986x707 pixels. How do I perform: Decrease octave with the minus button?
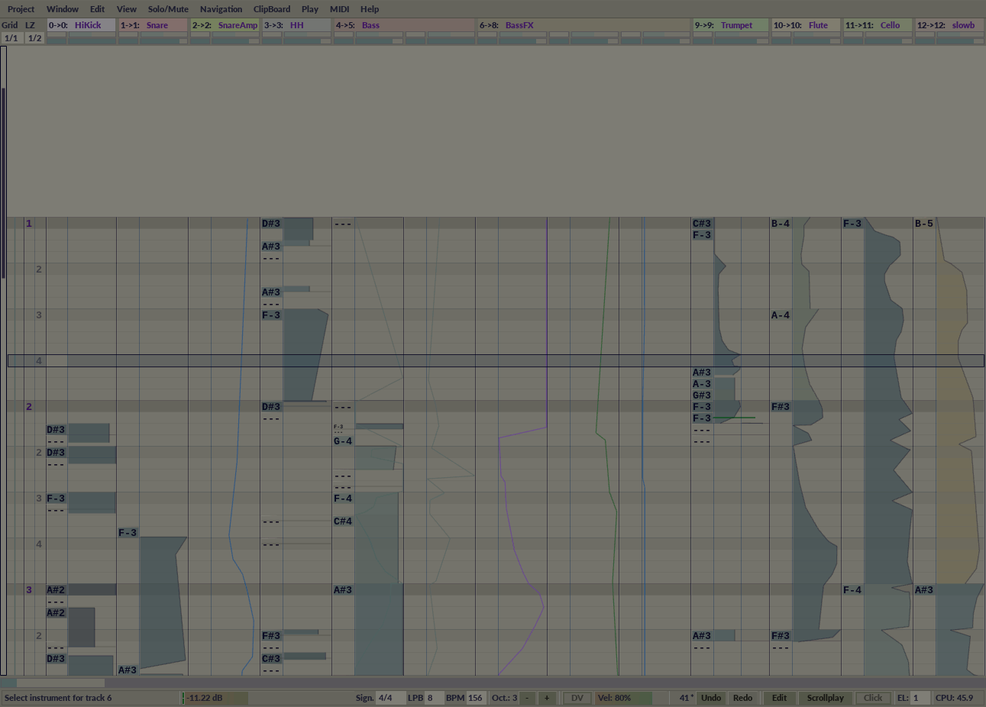[527, 698]
